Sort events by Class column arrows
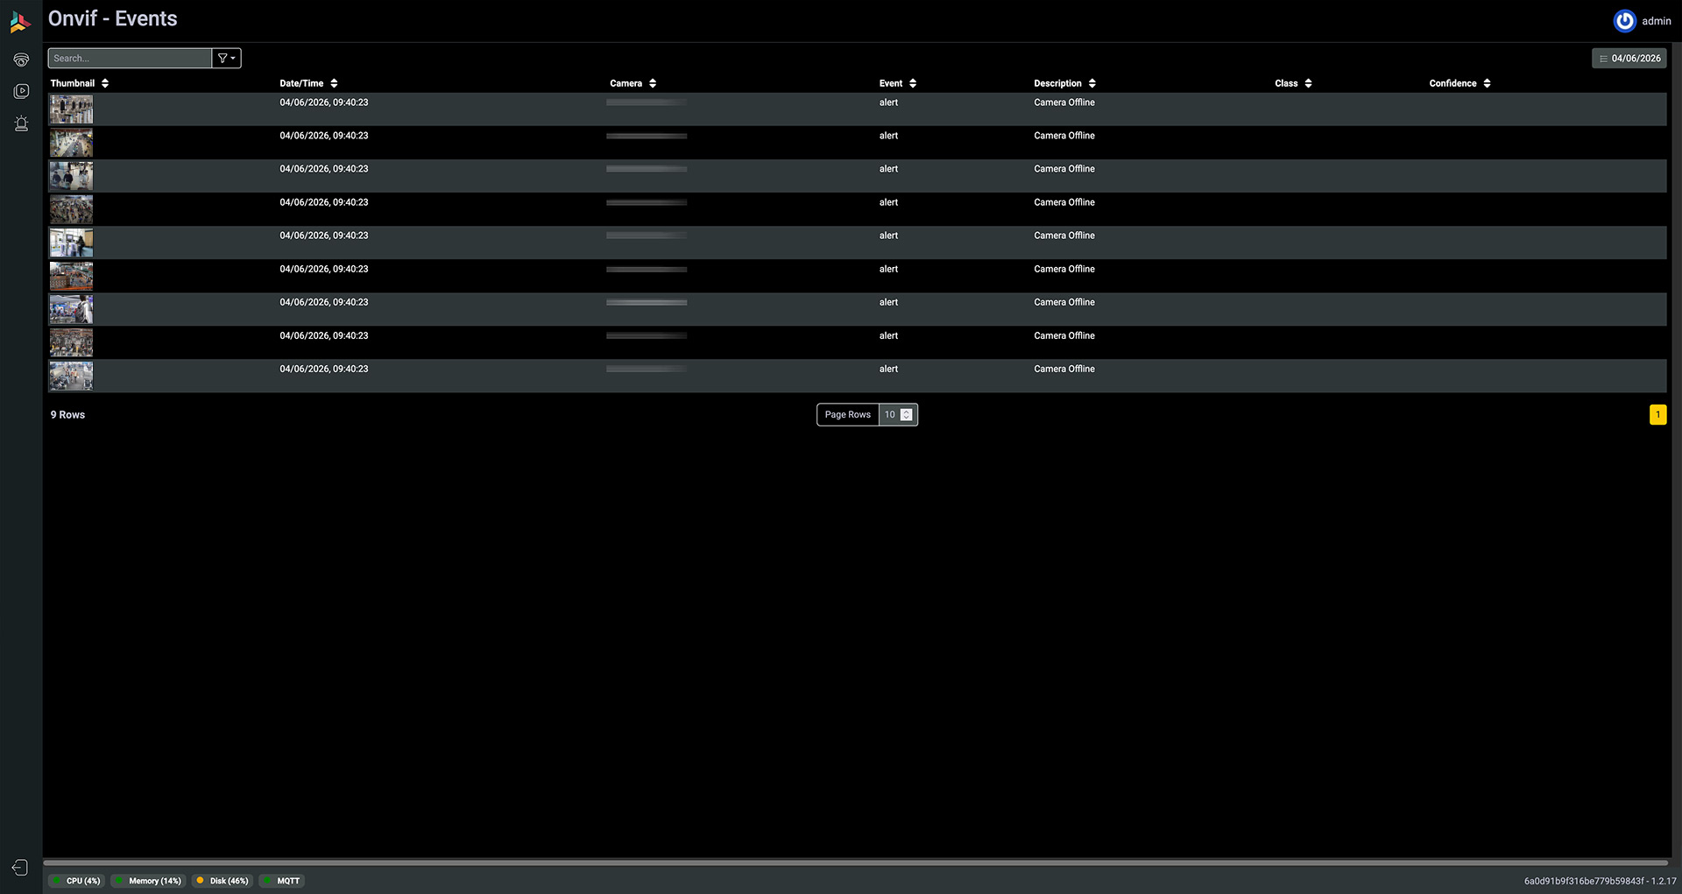Screen dimensions: 1682x894 click(1309, 83)
